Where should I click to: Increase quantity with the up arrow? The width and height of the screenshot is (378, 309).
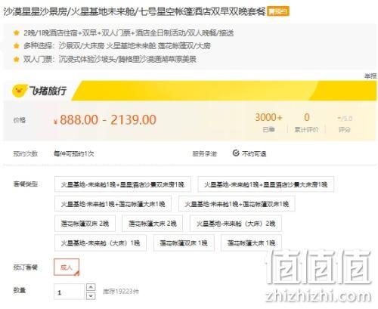[x=91, y=287]
